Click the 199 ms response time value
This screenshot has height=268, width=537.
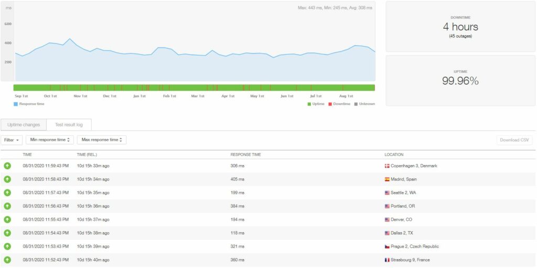click(238, 192)
